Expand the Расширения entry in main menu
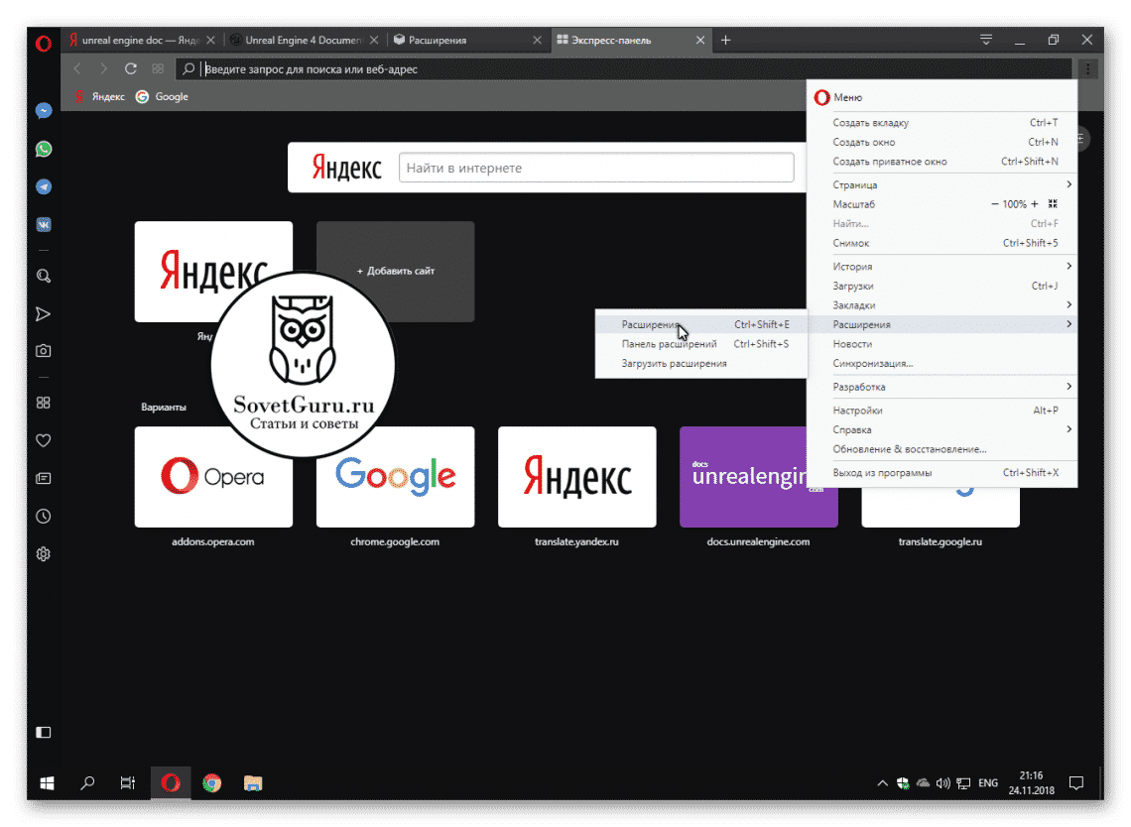The image size is (1131, 827). (942, 324)
